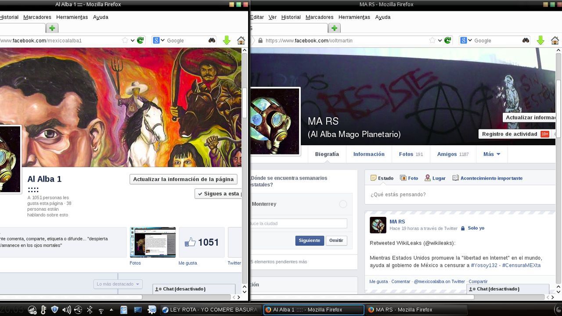
Task: Open Google search engine selector in Al Alba window
Action: point(159,40)
